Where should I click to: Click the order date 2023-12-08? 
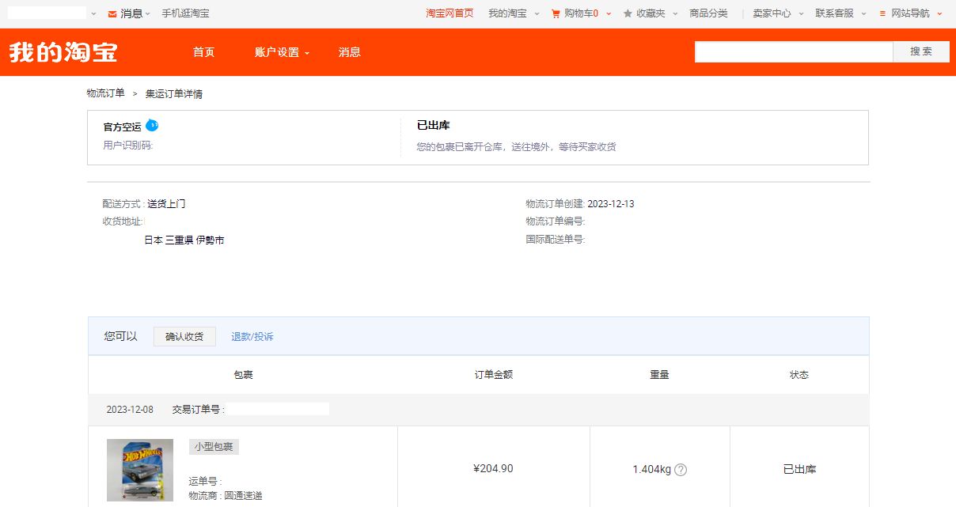(x=130, y=410)
